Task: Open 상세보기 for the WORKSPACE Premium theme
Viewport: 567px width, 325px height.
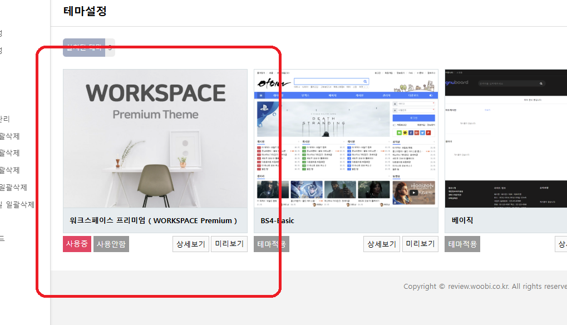Action: (190, 244)
